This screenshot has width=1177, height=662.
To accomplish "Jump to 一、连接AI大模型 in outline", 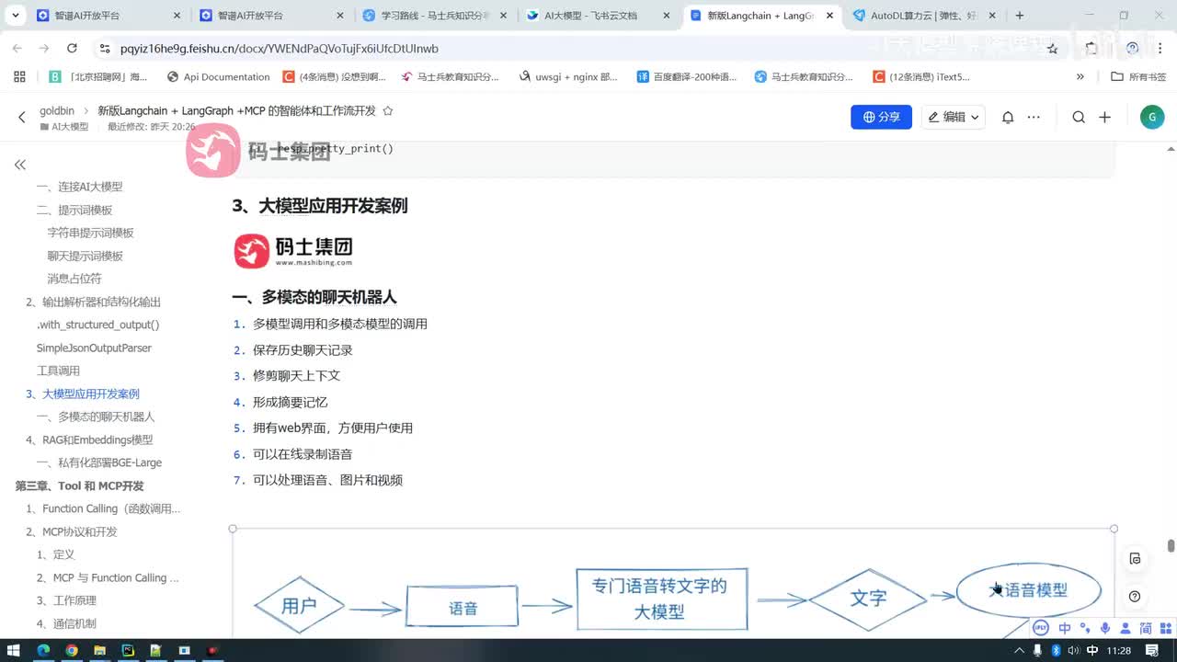I will pyautogui.click(x=79, y=187).
